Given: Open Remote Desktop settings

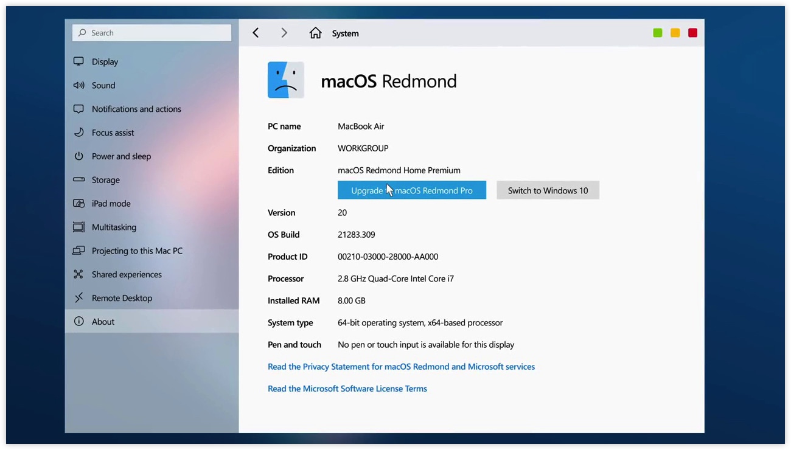Looking at the screenshot, I should (152, 298).
